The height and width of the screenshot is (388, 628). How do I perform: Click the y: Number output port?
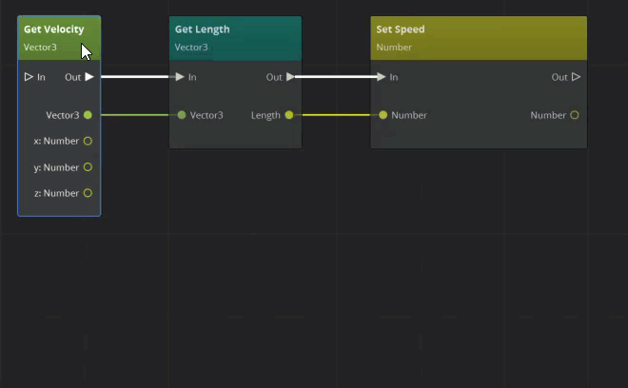pos(88,167)
